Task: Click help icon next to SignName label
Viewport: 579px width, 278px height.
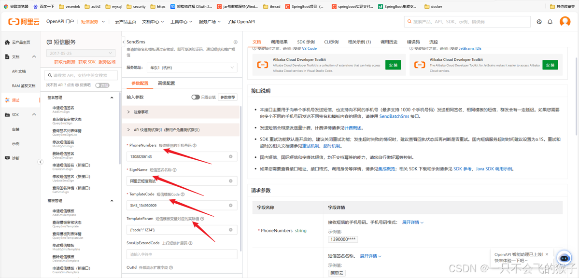Action: 174,170
